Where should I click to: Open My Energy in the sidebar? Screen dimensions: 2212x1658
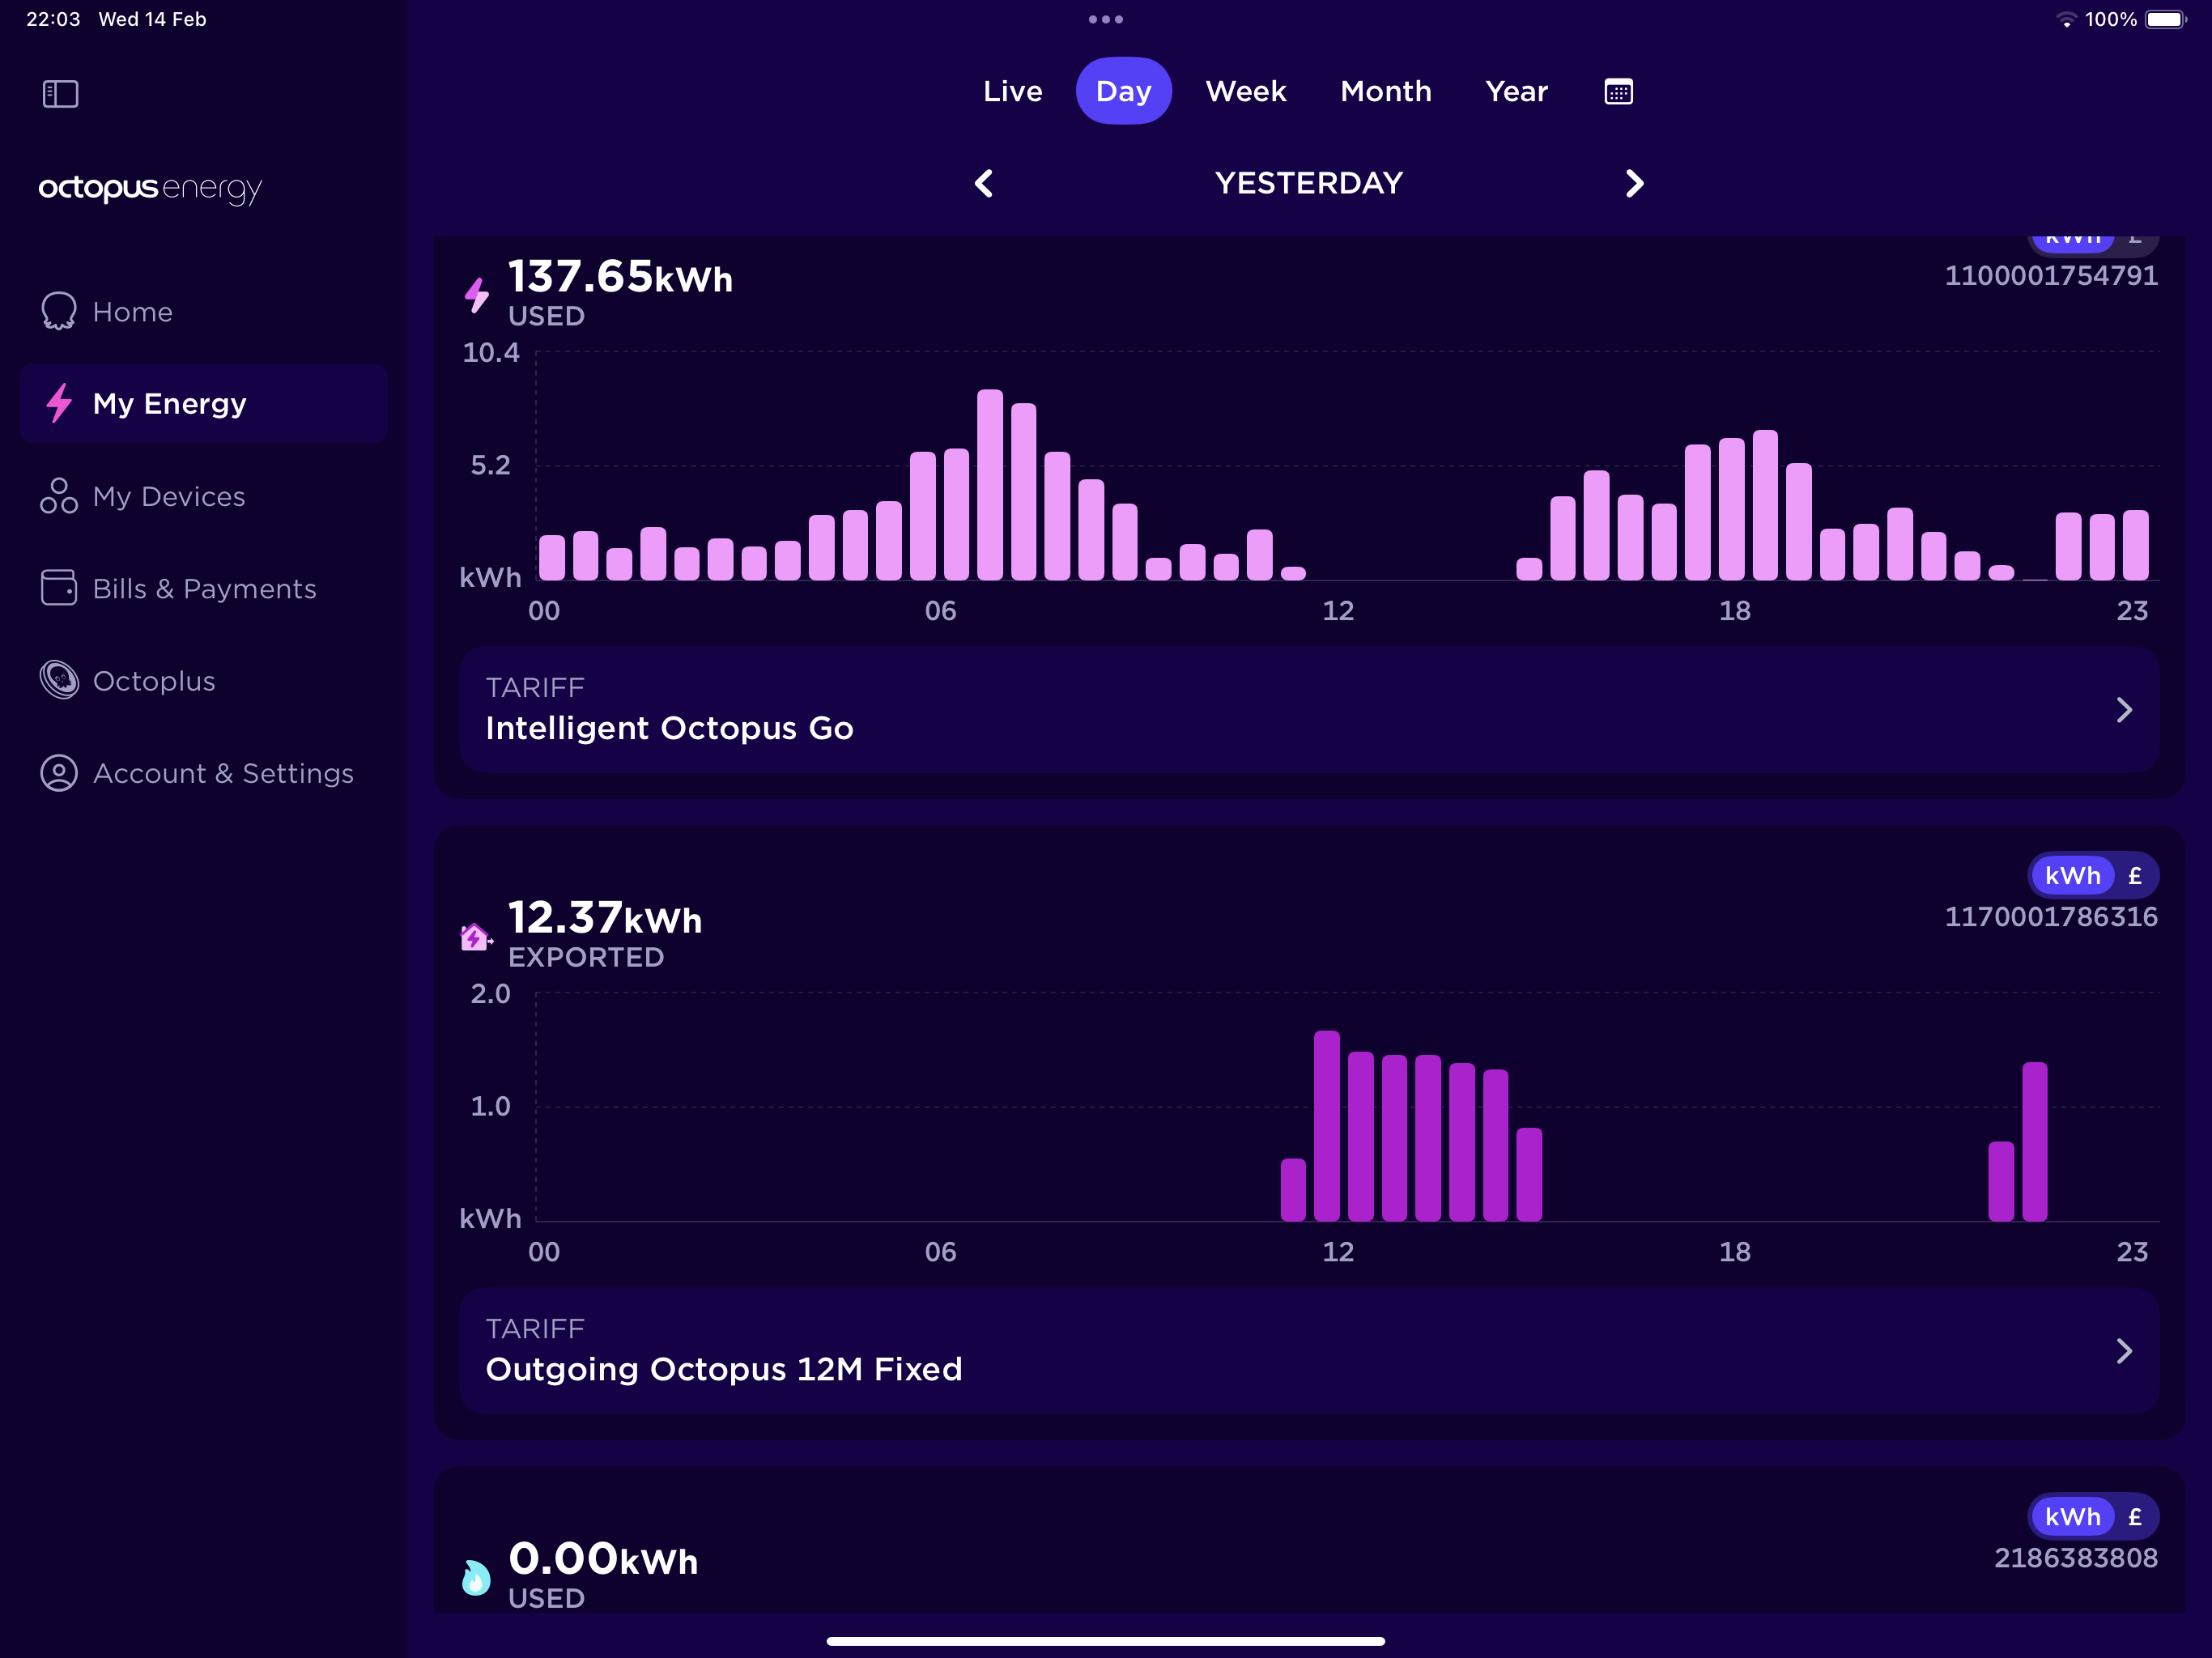[203, 403]
